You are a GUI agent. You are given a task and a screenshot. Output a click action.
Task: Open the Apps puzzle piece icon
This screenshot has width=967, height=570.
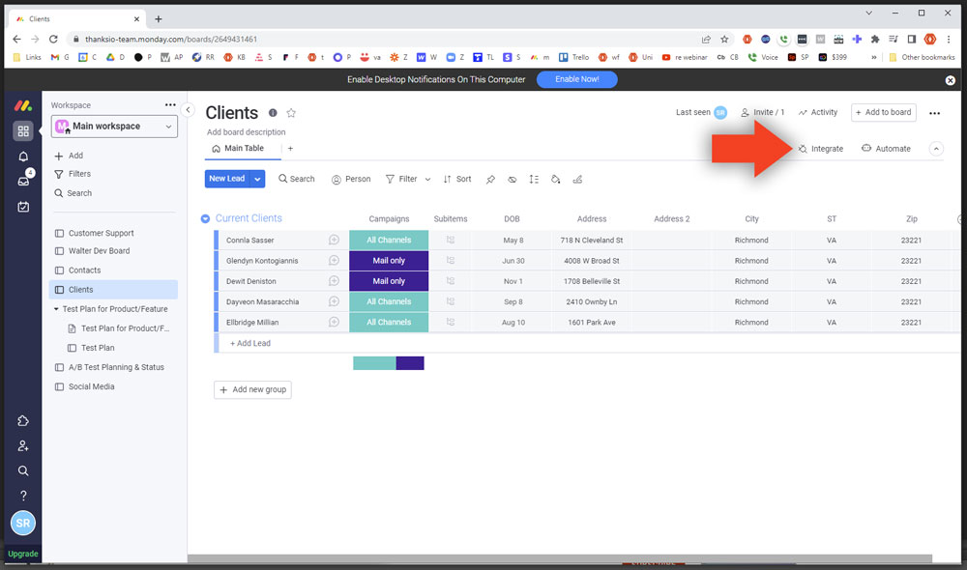[x=23, y=421]
